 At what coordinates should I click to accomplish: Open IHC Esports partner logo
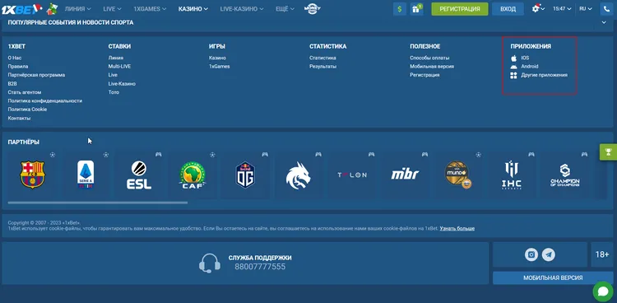tap(512, 175)
